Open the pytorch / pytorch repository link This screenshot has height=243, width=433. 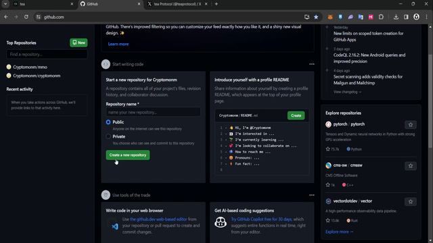[x=349, y=124]
